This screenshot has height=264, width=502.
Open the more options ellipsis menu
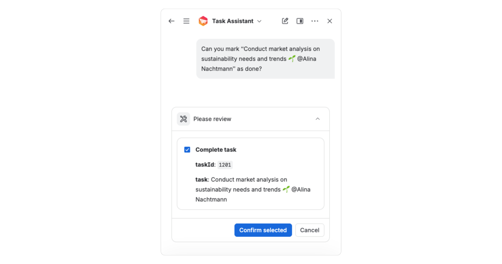[315, 21]
